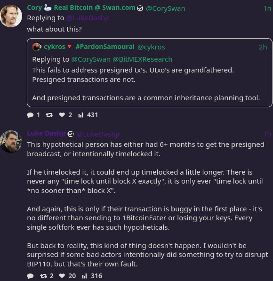Click the verified badge next to Cory's name
This screenshot has height=281, width=273.
pos(140,8)
